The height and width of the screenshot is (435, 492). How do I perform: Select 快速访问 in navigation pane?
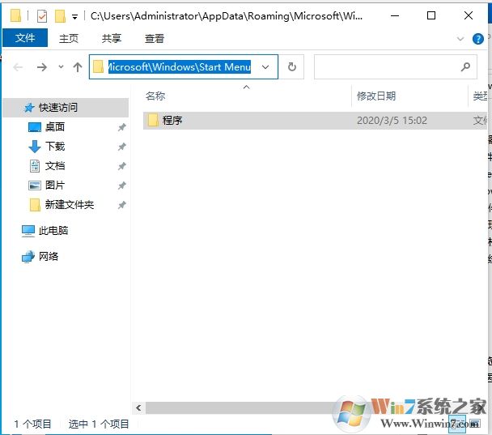tap(66, 108)
